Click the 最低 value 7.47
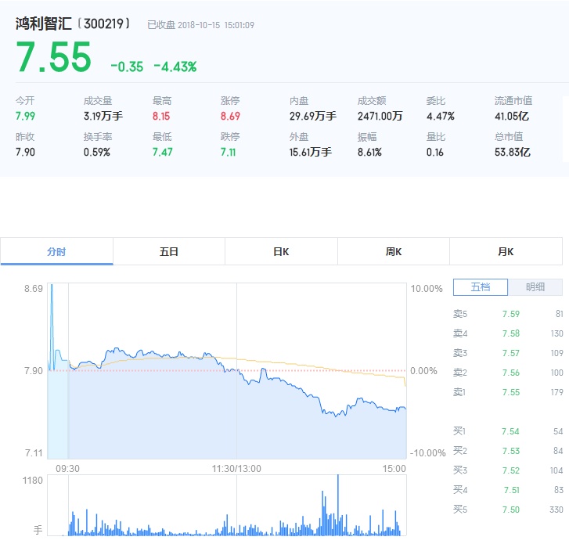Viewport: 569px width, 544px height. coord(162,152)
